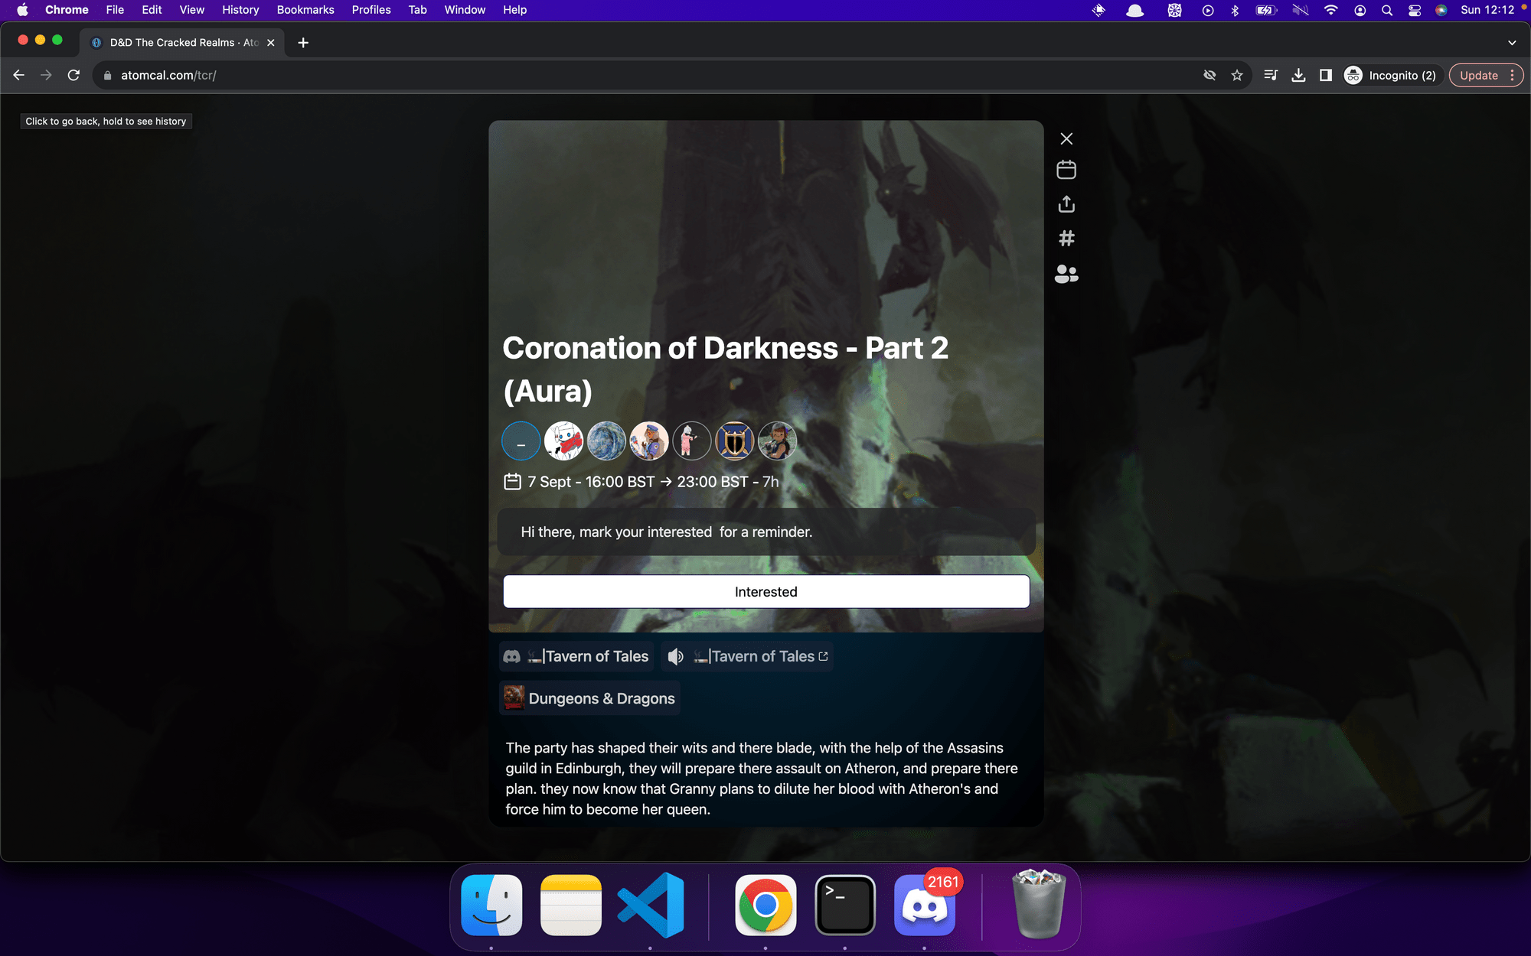Click the calendar icon by event date

(512, 482)
